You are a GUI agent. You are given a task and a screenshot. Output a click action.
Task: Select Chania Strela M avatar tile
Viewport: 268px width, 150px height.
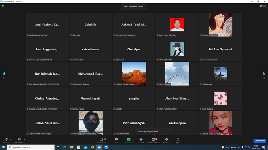pos(177,49)
